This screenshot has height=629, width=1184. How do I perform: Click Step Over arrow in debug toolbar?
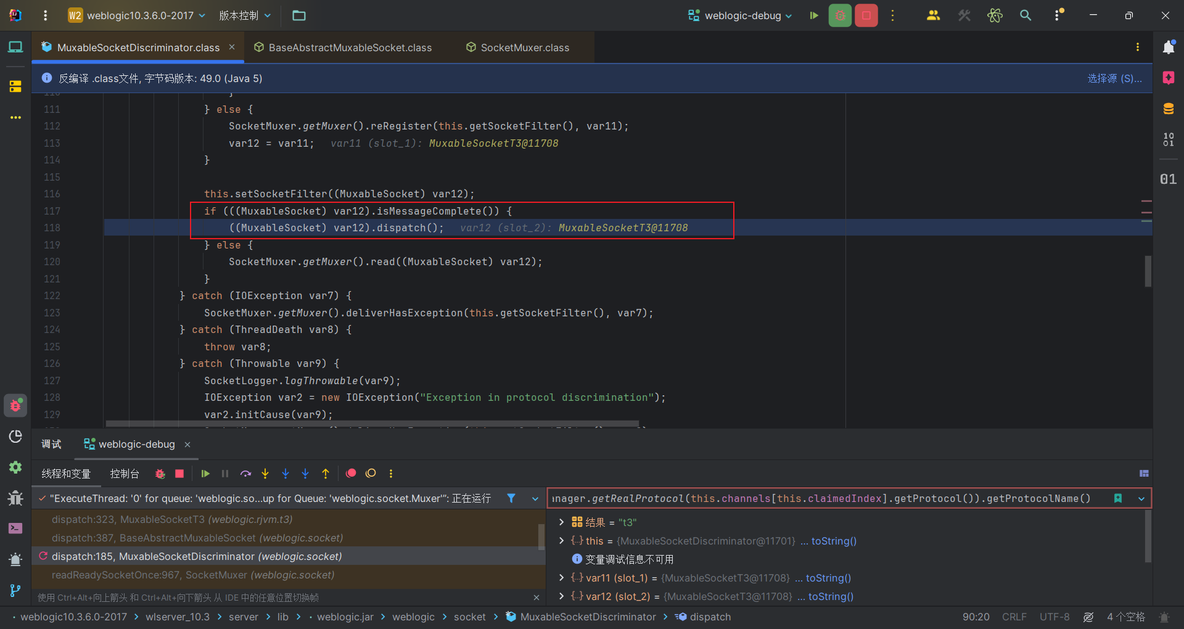click(x=245, y=474)
